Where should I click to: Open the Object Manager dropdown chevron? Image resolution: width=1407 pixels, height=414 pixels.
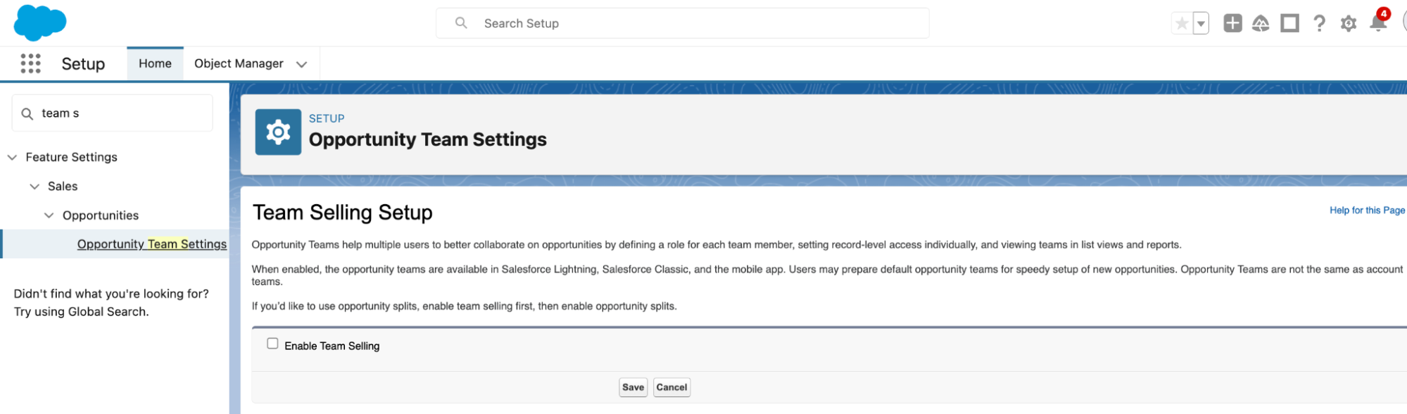(301, 64)
